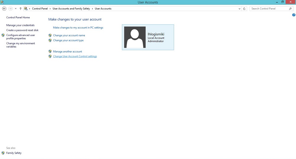Click shield icon beside Change your account type
Image resolution: width=296 pixels, height=159 pixels.
tap(50, 40)
